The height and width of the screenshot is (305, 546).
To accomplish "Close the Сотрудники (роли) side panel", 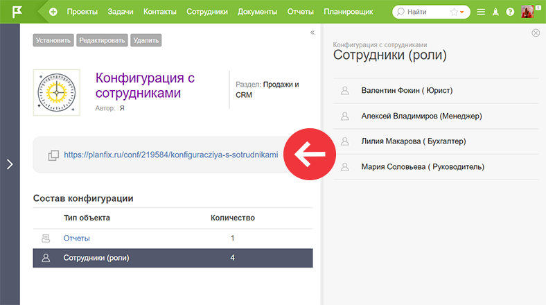I will click(536, 33).
